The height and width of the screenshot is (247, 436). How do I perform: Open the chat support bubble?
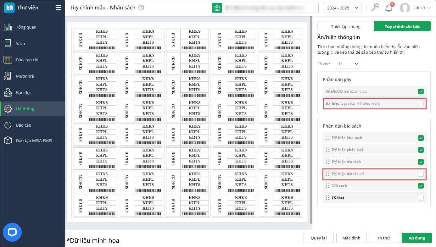point(12,233)
